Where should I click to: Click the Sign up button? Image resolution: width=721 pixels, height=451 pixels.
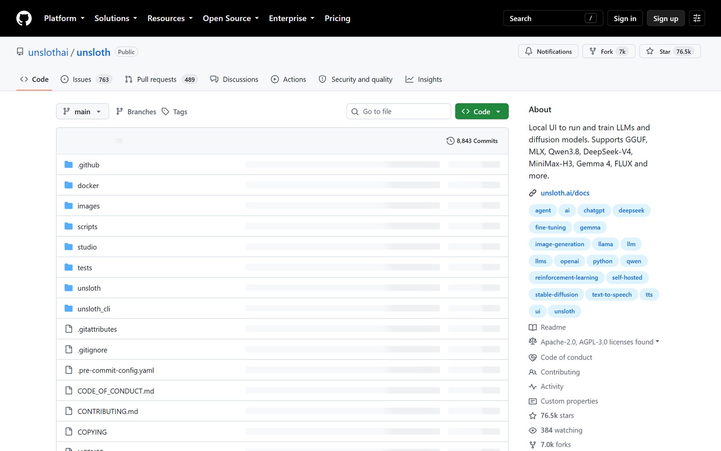pos(666,18)
